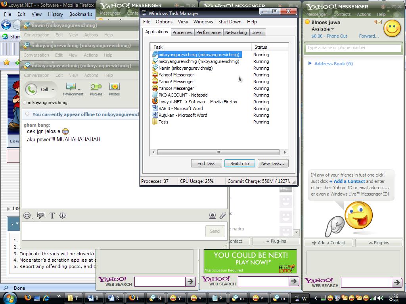This screenshot has height=304, width=406.
Task: Click the chat message input box
Action: click(114, 231)
